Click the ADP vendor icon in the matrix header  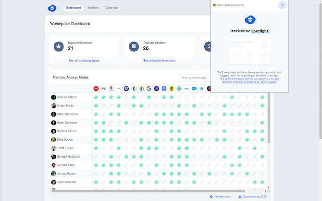(x=96, y=88)
